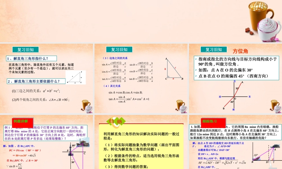Click the right triangle ABC diagram with red labels
The width and height of the screenshot is (282, 169).
coord(174,69)
